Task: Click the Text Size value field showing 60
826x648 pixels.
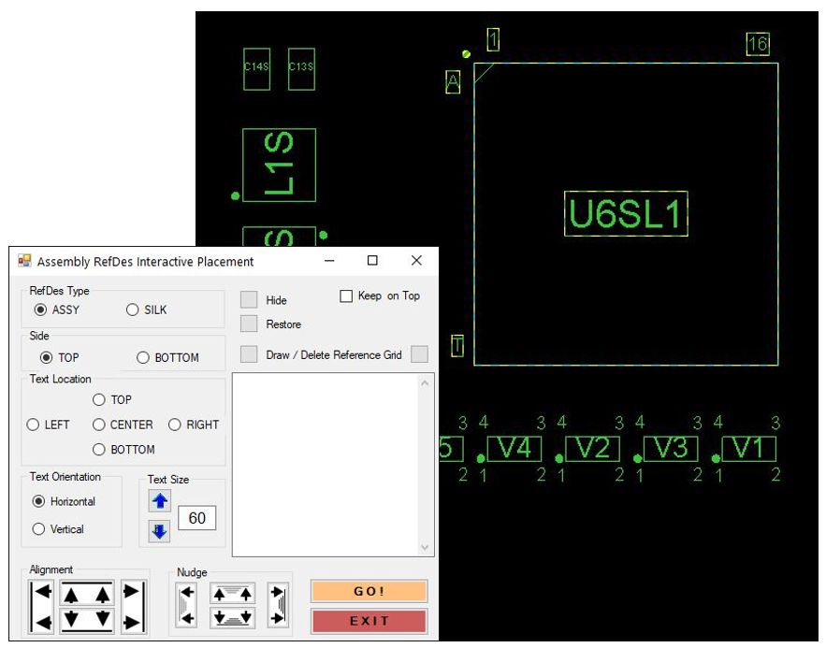Action: tap(197, 518)
